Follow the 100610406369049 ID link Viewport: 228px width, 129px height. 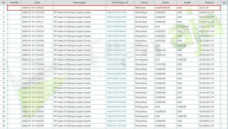(x=116, y=36)
